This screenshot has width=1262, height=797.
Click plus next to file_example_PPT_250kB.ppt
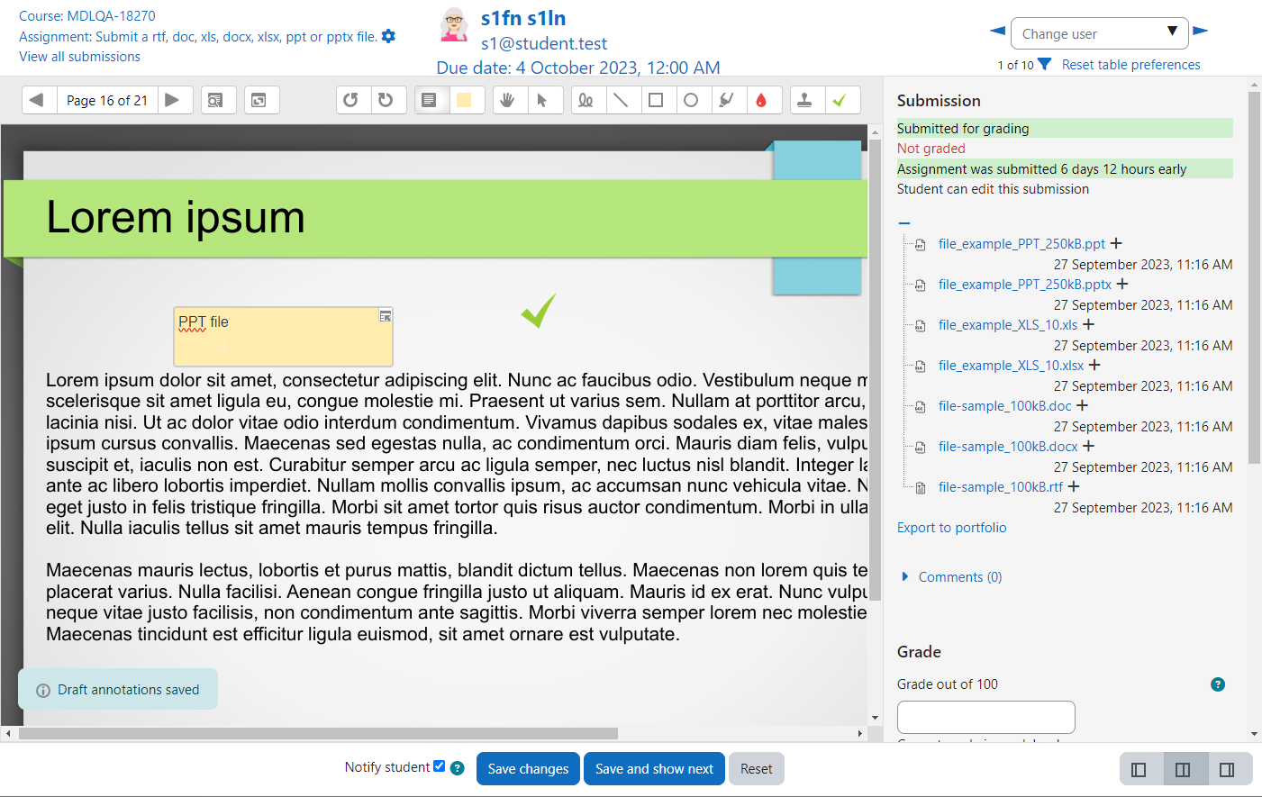click(1116, 243)
